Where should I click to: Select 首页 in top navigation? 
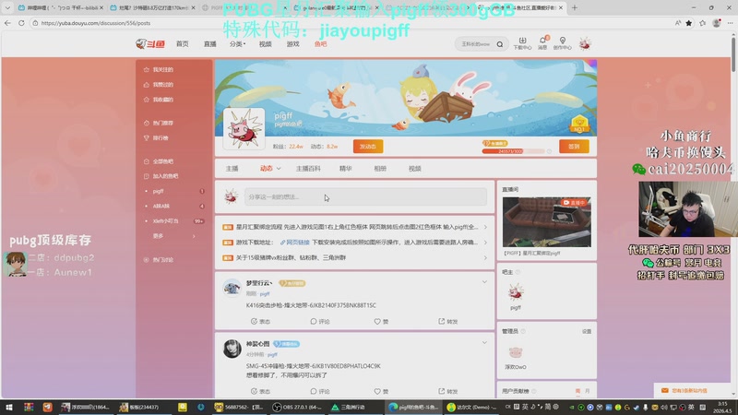[182, 43]
